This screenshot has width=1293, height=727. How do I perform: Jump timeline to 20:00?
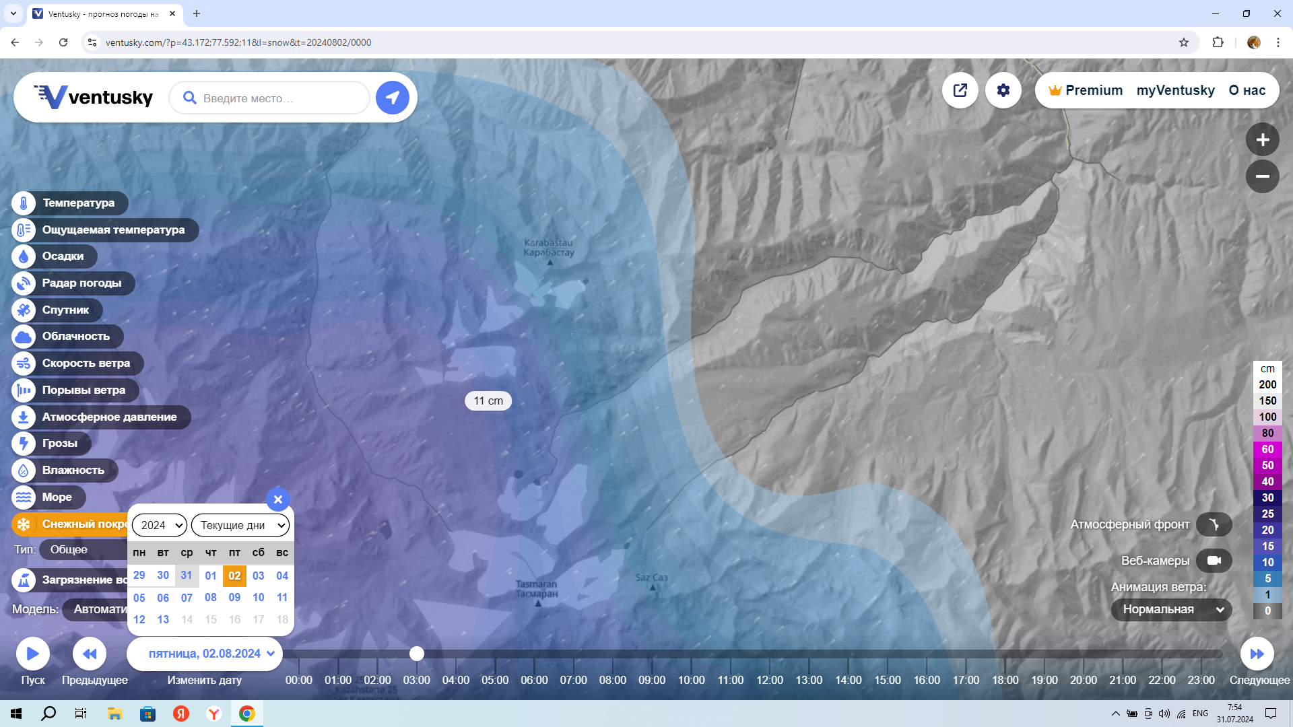(1084, 680)
